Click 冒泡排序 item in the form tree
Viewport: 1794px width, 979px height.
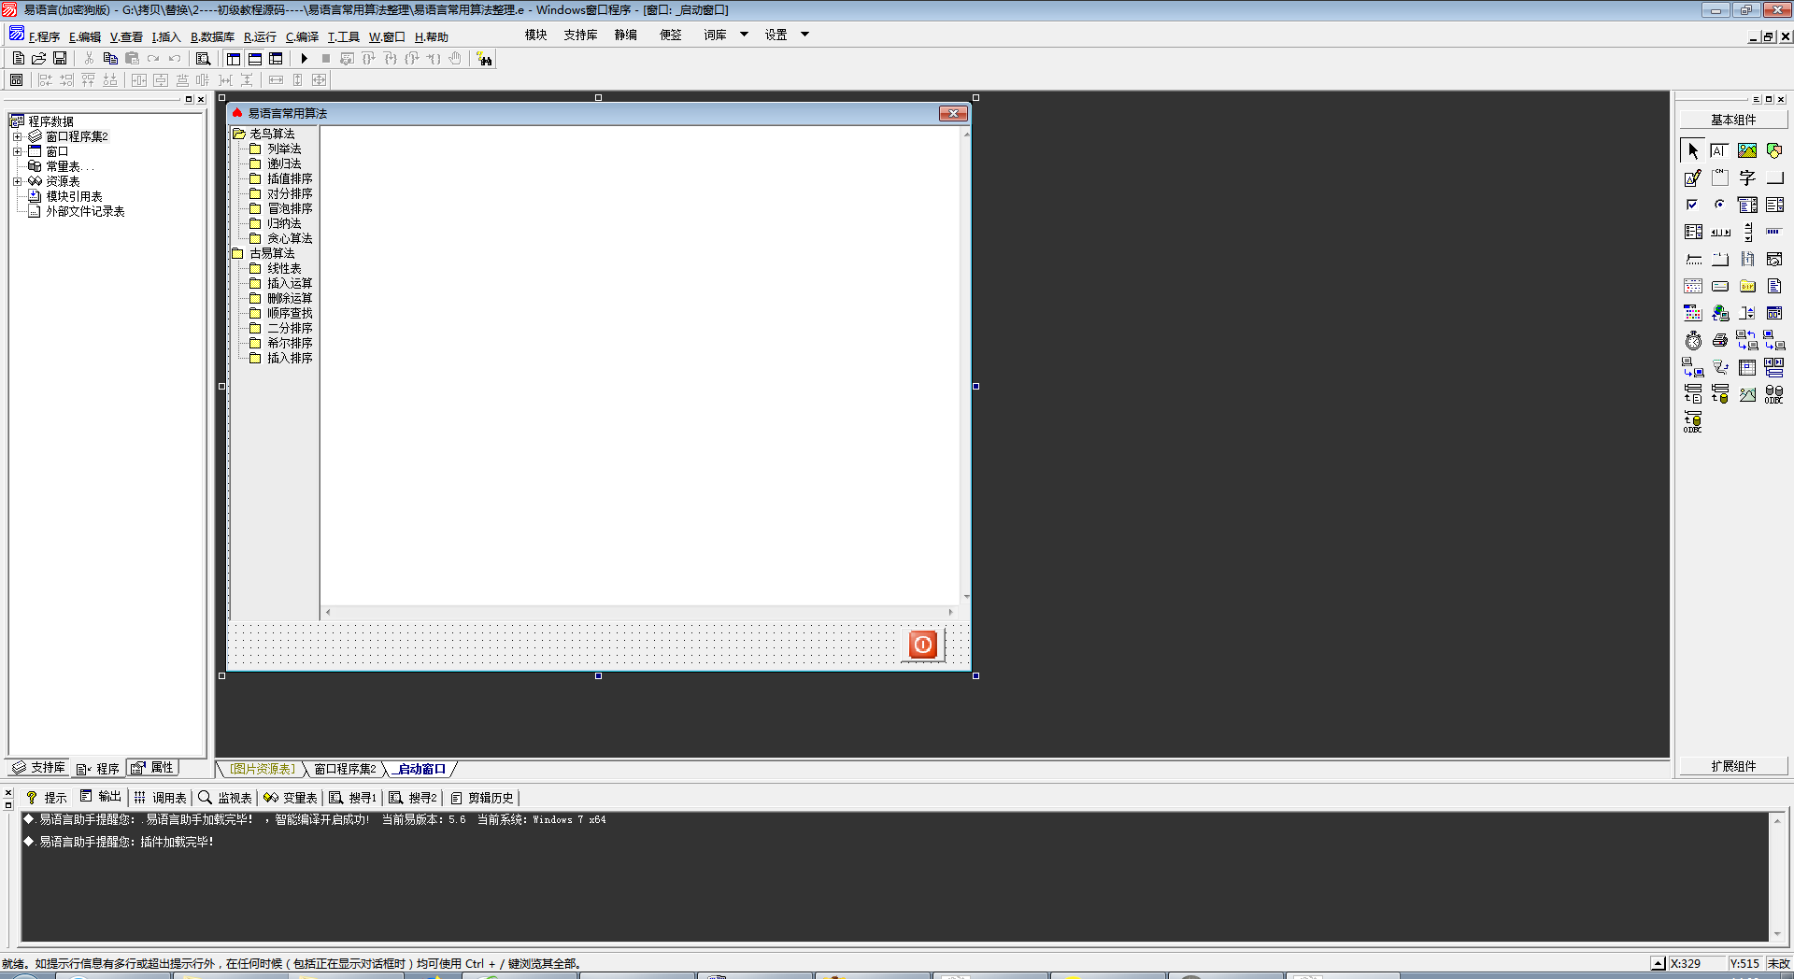[x=290, y=208]
